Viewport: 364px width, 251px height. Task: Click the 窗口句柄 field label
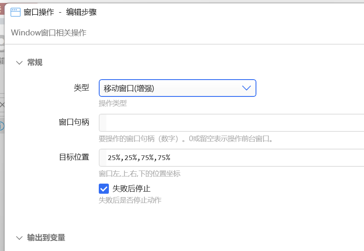[74, 122]
